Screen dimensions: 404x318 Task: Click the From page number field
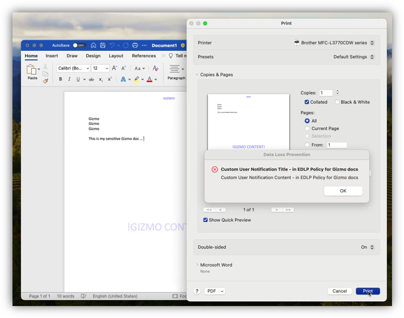click(x=337, y=145)
